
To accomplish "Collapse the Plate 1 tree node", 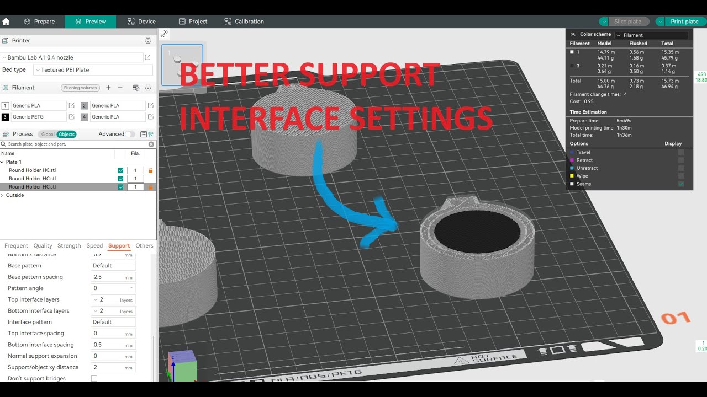I will 2,162.
